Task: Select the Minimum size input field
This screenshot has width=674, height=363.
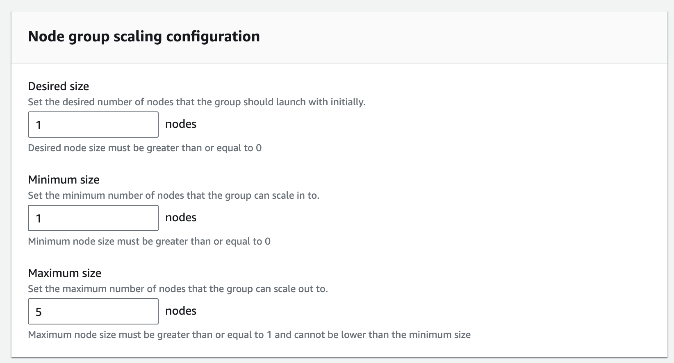Action: coord(93,218)
